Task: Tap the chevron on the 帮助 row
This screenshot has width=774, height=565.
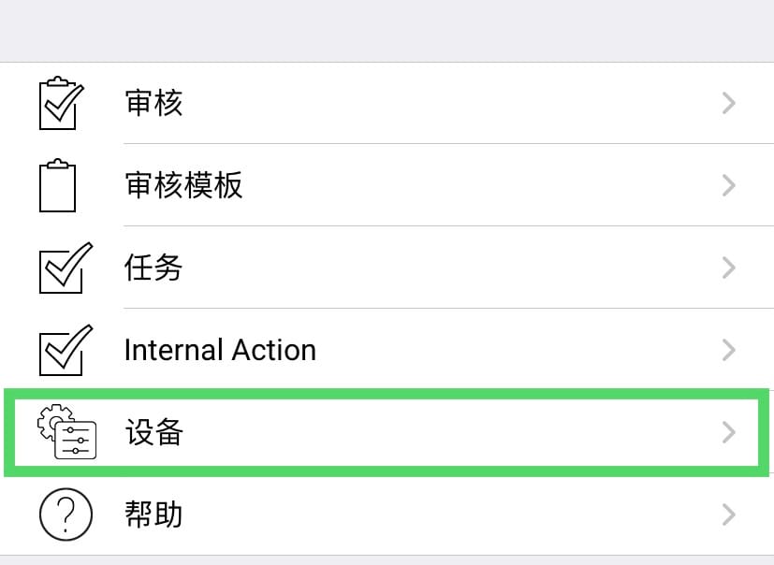Action: (x=729, y=514)
